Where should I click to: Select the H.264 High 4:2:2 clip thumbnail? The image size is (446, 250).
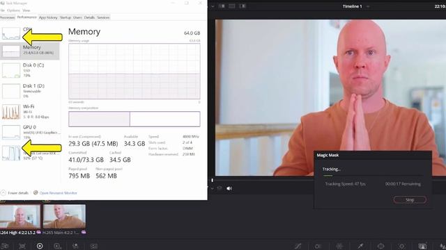pos(20,216)
